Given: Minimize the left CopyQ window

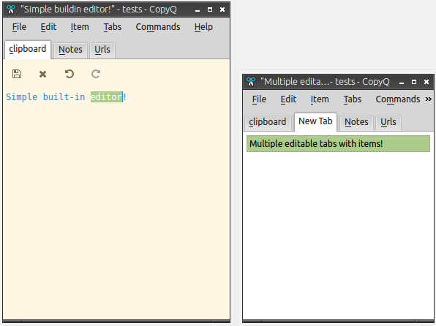Looking at the screenshot, I should (x=198, y=10).
